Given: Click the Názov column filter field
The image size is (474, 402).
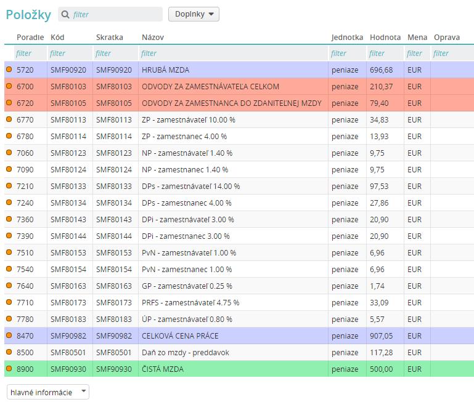Looking at the screenshot, I should [x=233, y=54].
